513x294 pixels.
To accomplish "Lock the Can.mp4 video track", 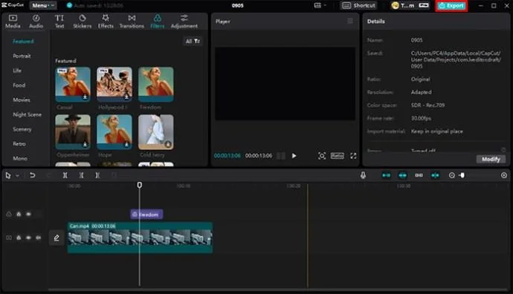I will point(19,238).
